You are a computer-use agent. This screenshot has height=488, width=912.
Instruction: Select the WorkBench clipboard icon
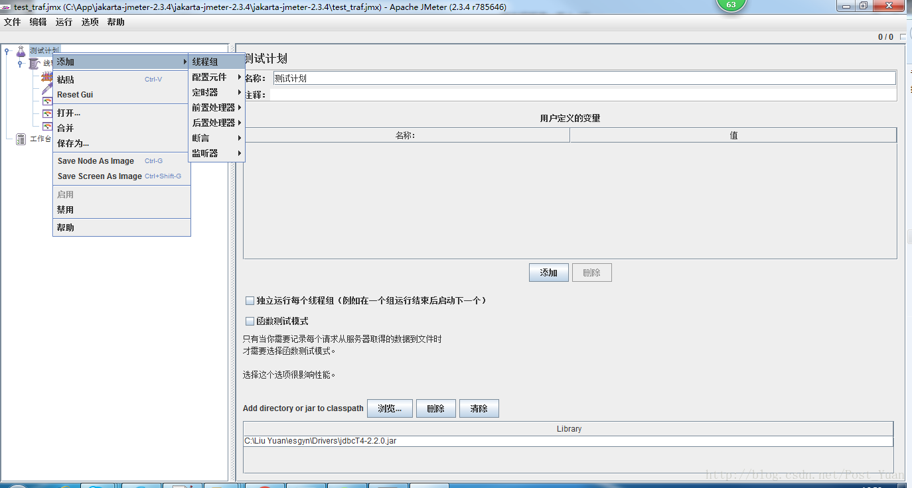pos(21,139)
